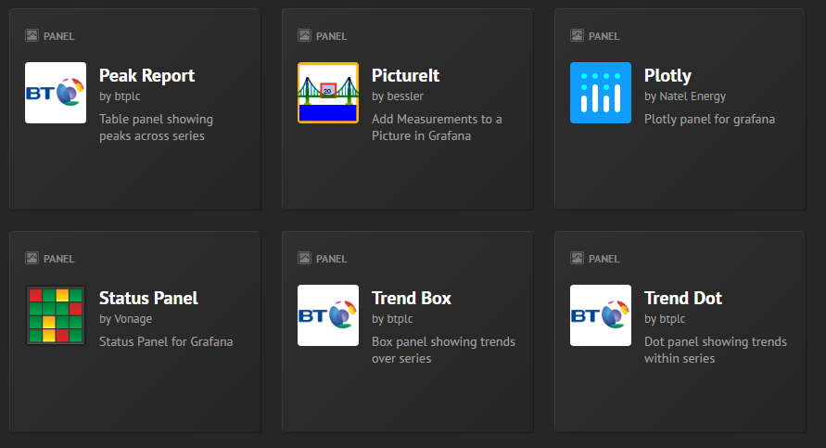Viewport: 826px width, 448px height.
Task: Click 'by btplc' under Trend Dot
Action: 665,319
